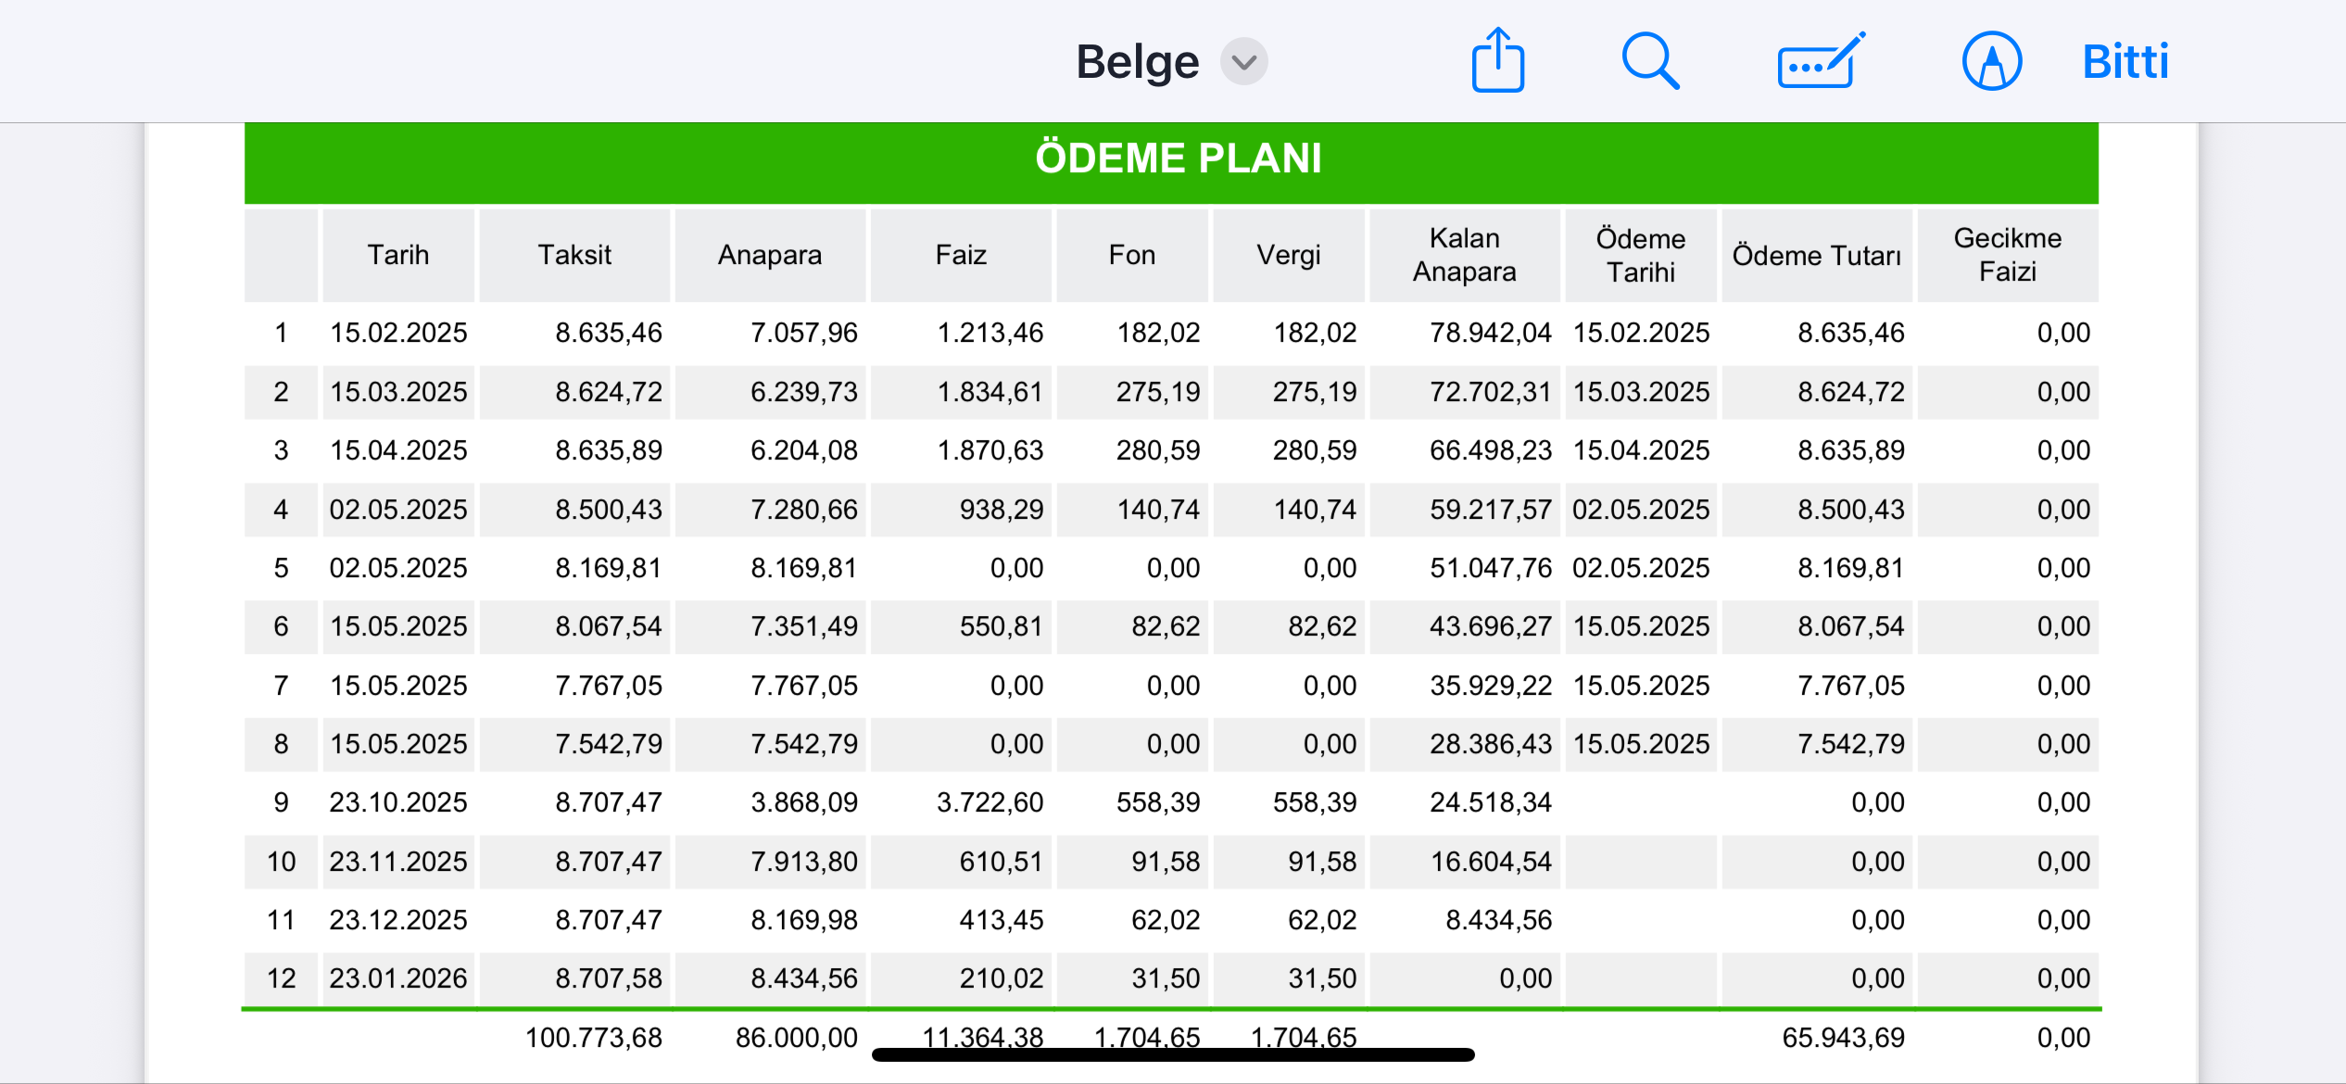Viewport: 2346px width, 1084px height.
Task: Activate the Markup pen circle icon
Action: [x=1991, y=61]
